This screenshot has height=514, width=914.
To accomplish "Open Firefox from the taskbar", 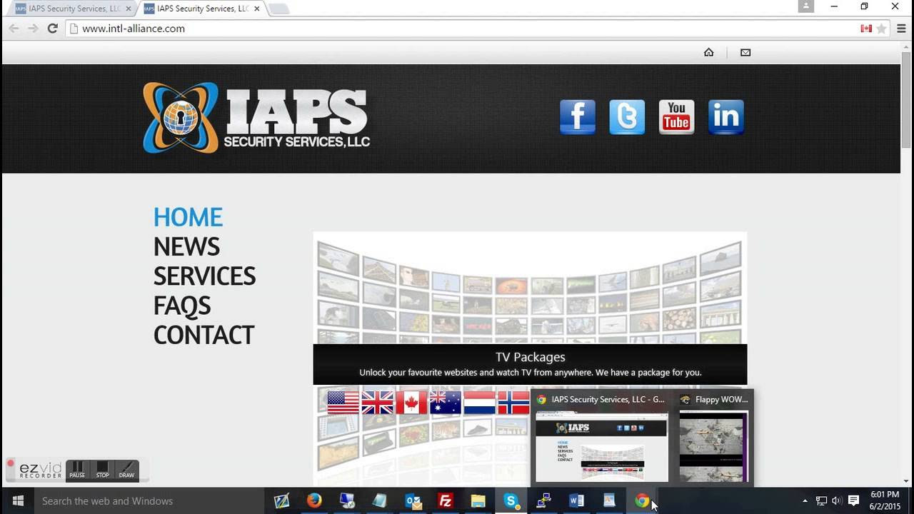I will click(314, 501).
